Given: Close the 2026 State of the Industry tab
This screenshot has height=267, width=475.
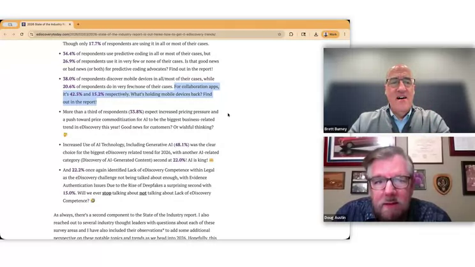Looking at the screenshot, I should pos(70,24).
